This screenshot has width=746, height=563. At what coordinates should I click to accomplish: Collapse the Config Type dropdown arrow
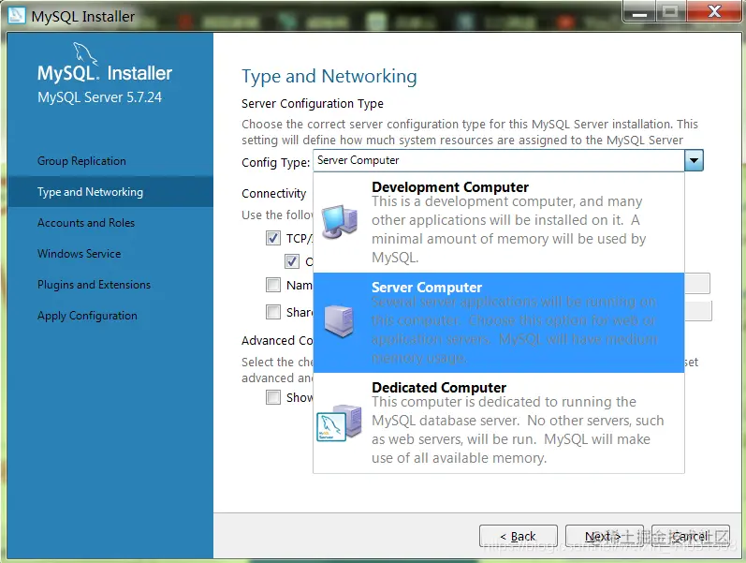pos(694,160)
